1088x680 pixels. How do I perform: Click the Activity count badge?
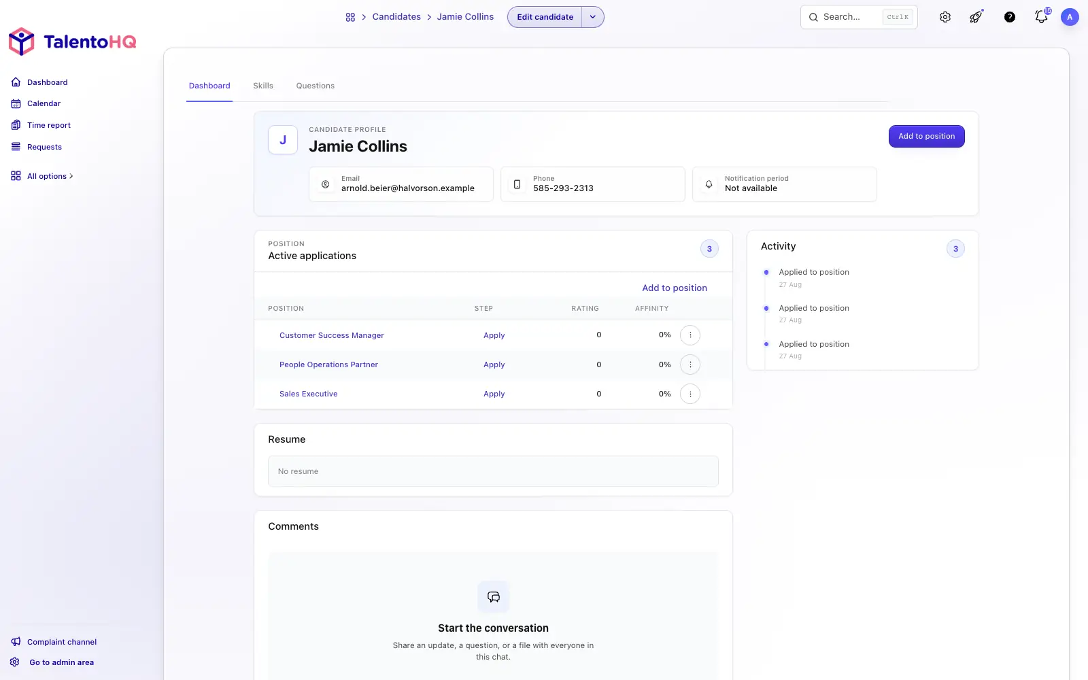point(955,249)
